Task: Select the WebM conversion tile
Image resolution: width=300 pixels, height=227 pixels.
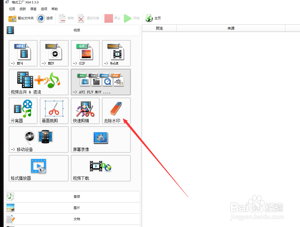Action: tap(116, 53)
